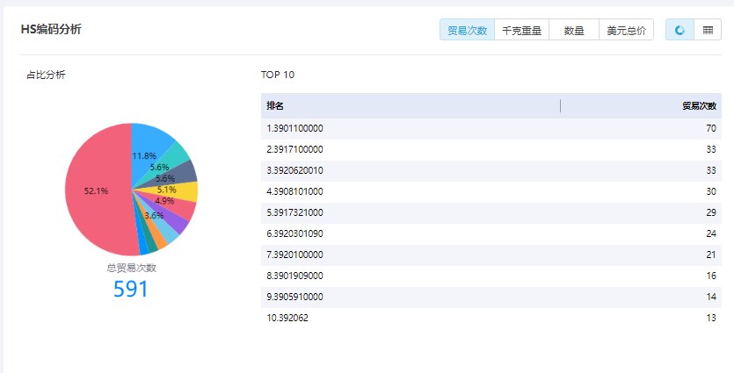Click the teal 5.6% pie slice
The width and height of the screenshot is (734, 373).
pos(172,161)
